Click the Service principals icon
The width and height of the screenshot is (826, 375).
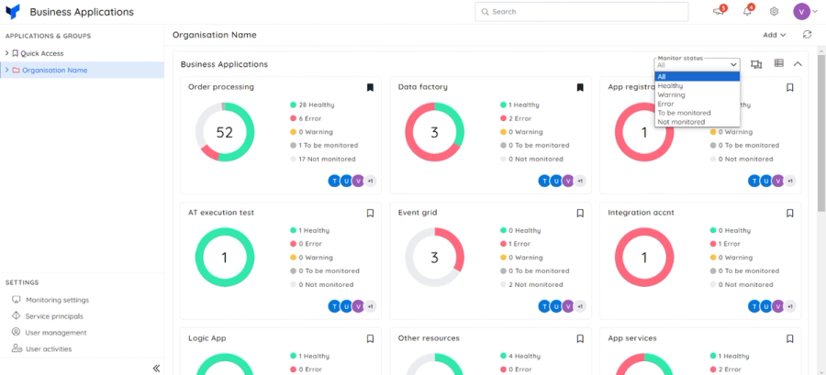(16, 316)
